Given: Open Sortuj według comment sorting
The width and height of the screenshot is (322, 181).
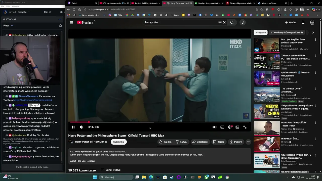Looking at the screenshot, I should [x=111, y=170].
